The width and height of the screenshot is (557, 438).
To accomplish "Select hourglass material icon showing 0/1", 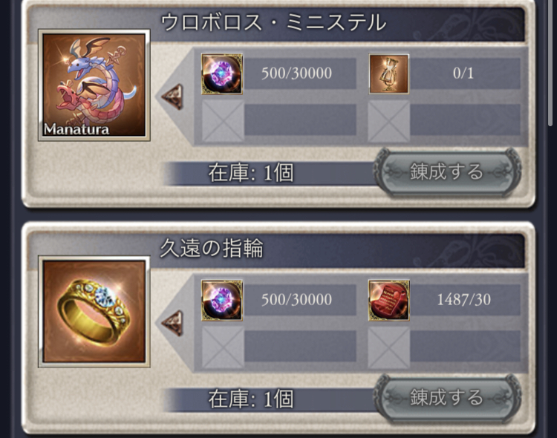I will (389, 74).
